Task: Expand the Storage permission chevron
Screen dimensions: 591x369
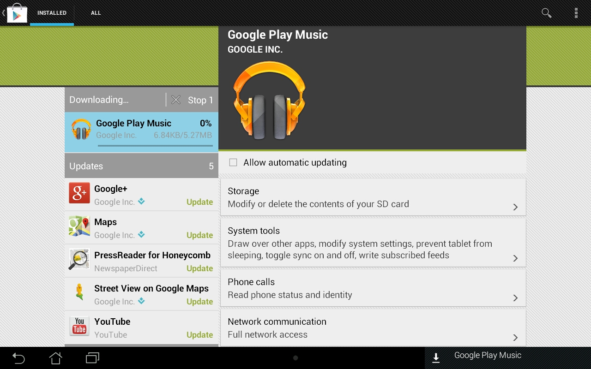Action: [516, 207]
